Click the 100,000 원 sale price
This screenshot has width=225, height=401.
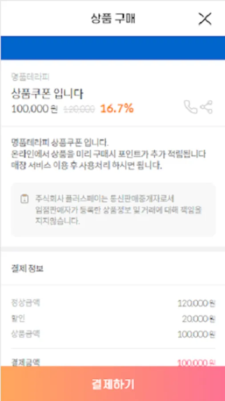tap(34, 109)
